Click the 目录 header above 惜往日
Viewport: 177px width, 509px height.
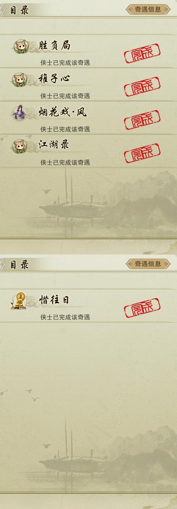tap(19, 265)
